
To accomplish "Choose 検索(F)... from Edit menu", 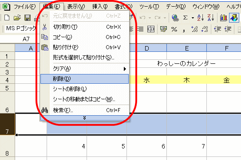I will [x=84, y=110].
